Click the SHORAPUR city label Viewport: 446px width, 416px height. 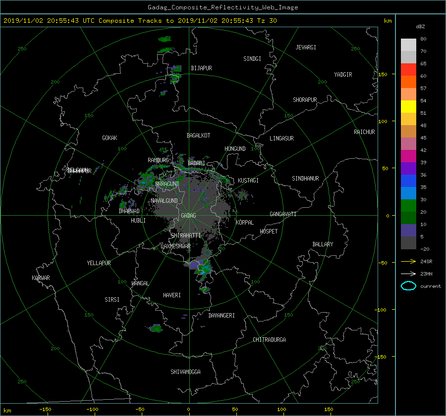305,100
